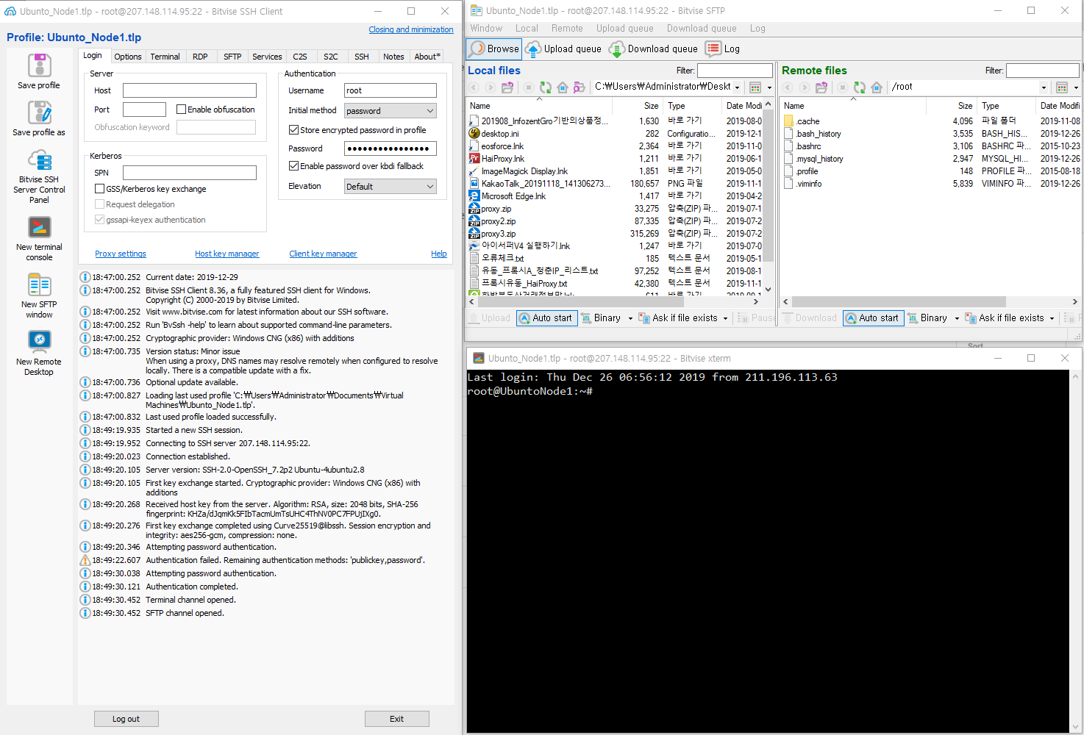Expand the remote /root path dropdown
This screenshot has width=1084, height=735.
tap(1044, 87)
